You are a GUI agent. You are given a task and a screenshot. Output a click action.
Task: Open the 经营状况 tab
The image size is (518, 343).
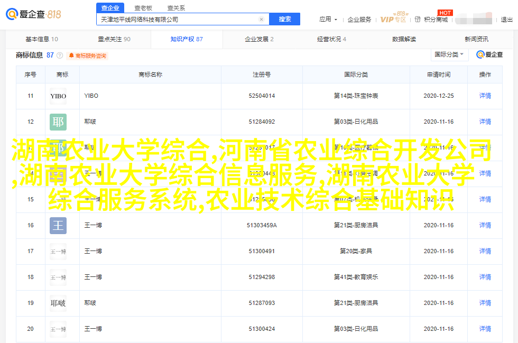(331, 39)
